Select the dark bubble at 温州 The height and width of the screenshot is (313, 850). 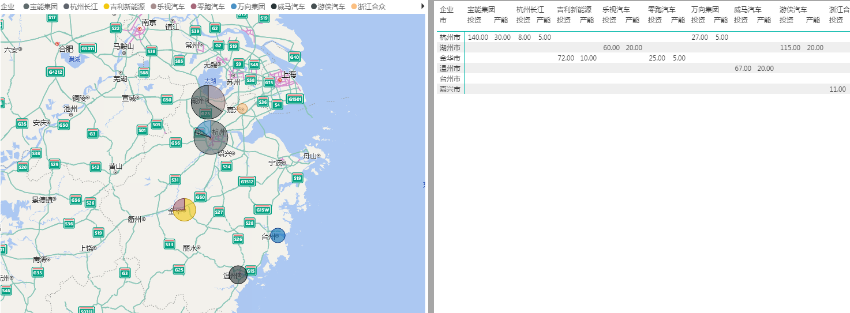point(238,275)
